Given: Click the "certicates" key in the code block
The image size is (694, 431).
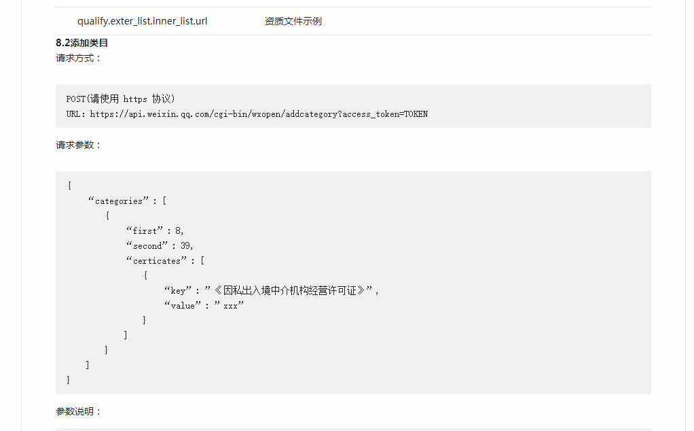Looking at the screenshot, I should (156, 261).
